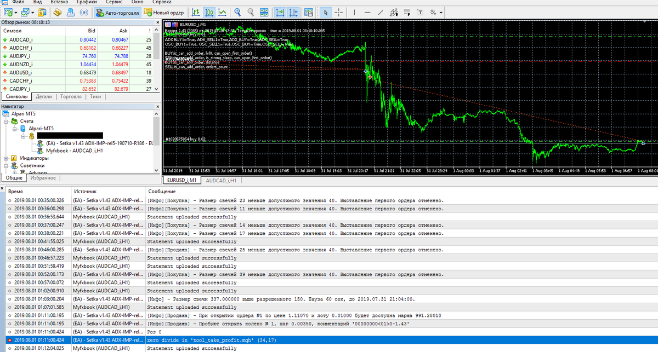Open one-click trading panel icon
The image size is (658, 352).
(x=310, y=12)
